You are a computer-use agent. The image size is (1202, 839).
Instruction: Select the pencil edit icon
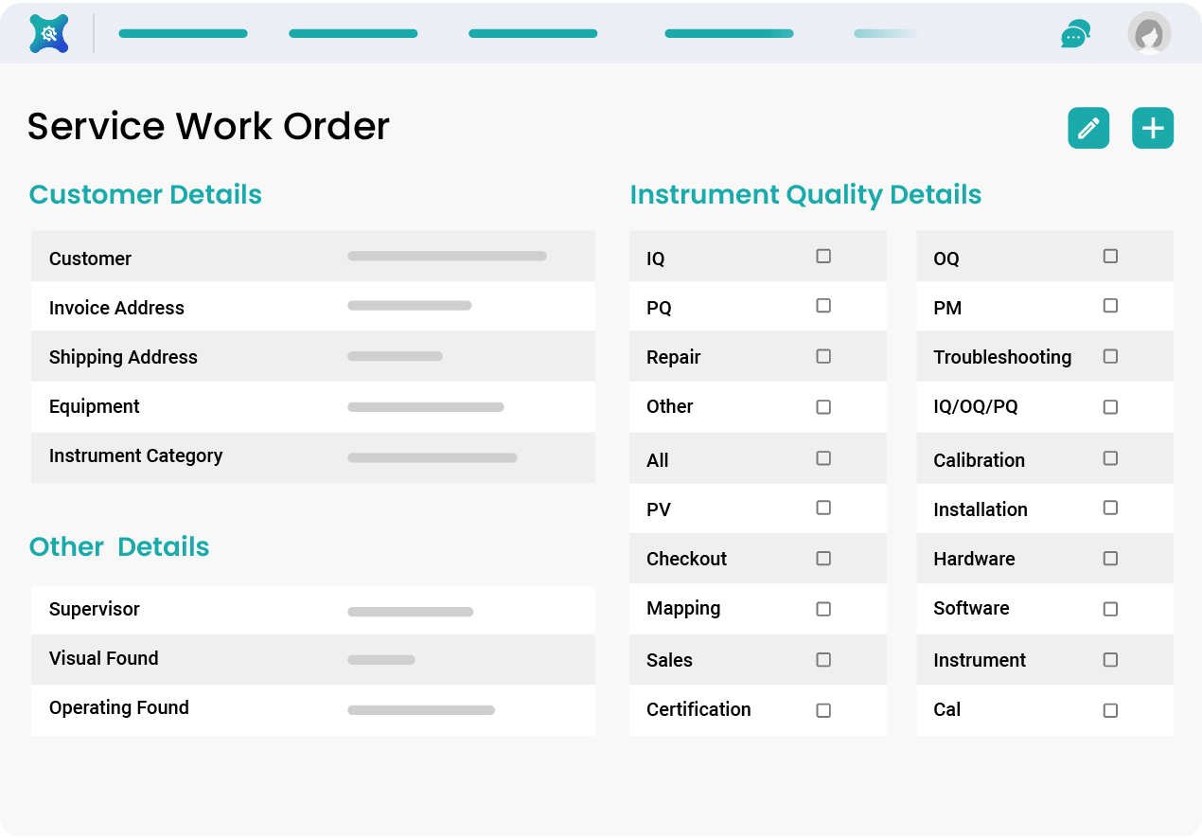point(1087,127)
